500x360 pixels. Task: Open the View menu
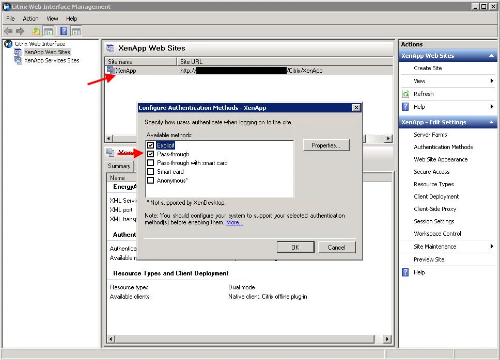click(52, 19)
